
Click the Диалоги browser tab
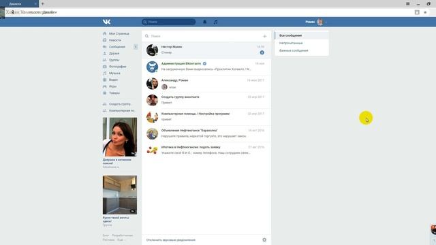point(19,4)
